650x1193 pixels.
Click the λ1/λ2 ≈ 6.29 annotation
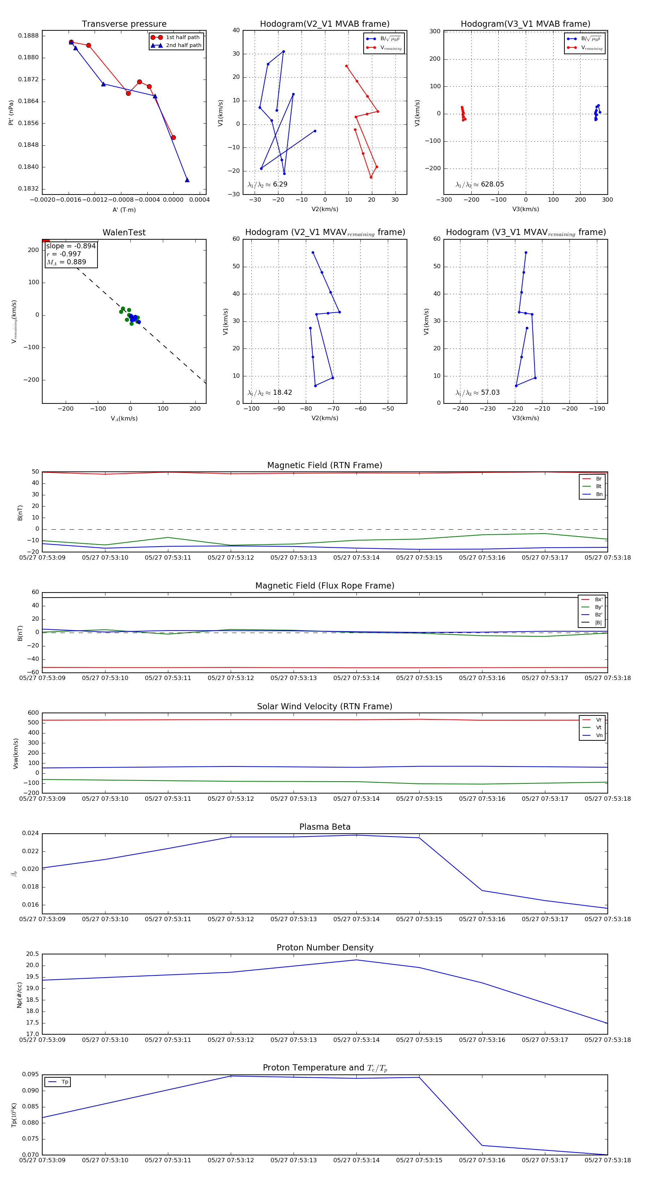pyautogui.click(x=267, y=184)
